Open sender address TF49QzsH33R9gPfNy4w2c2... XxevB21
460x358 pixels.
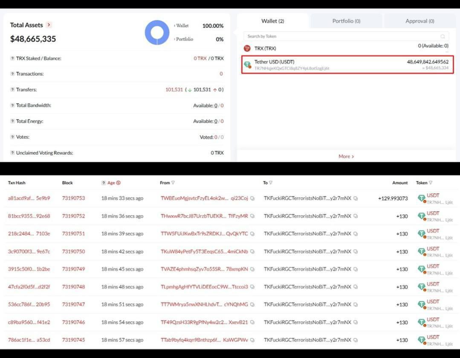coord(204,322)
